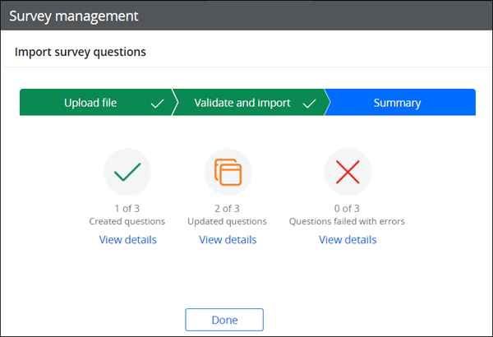Image resolution: width=493 pixels, height=337 pixels.
Task: Open View details for Updated questions
Action: pos(228,240)
